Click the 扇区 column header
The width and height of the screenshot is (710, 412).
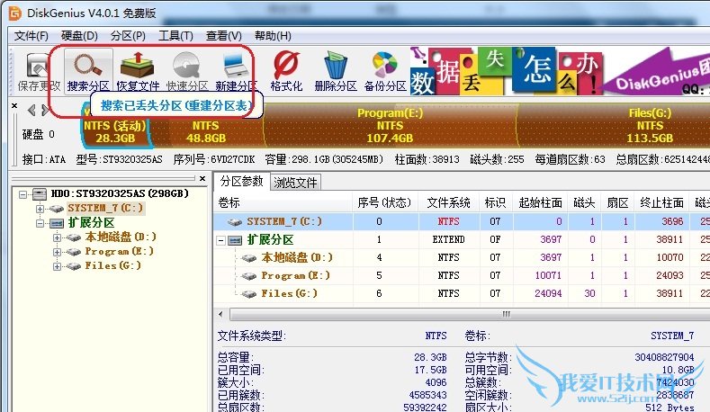tap(617, 202)
